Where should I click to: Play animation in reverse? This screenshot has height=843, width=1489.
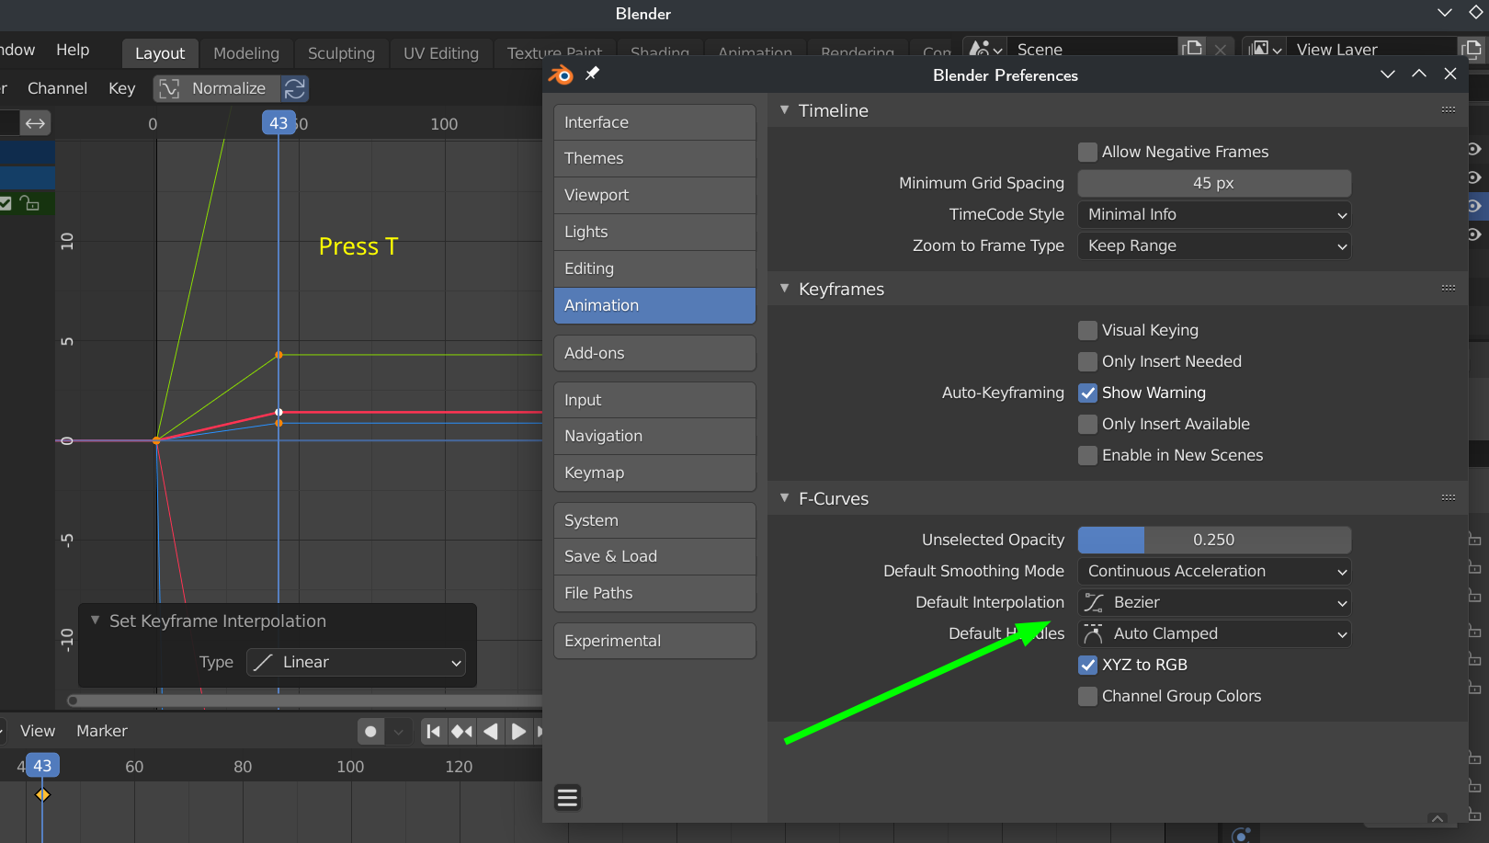click(491, 732)
